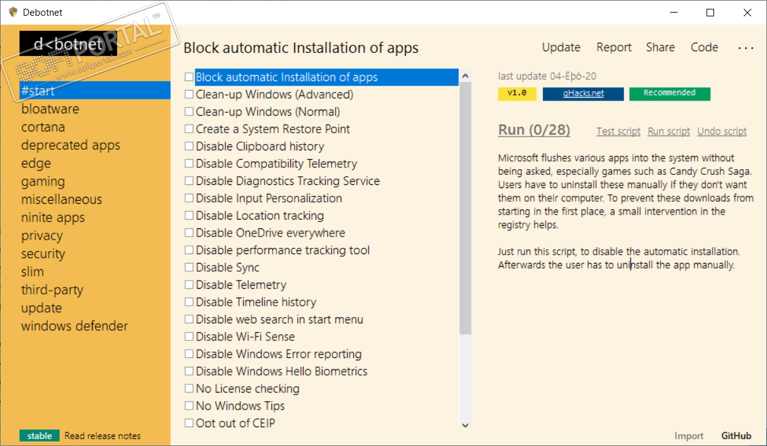Click Run (0/28) link

click(534, 130)
